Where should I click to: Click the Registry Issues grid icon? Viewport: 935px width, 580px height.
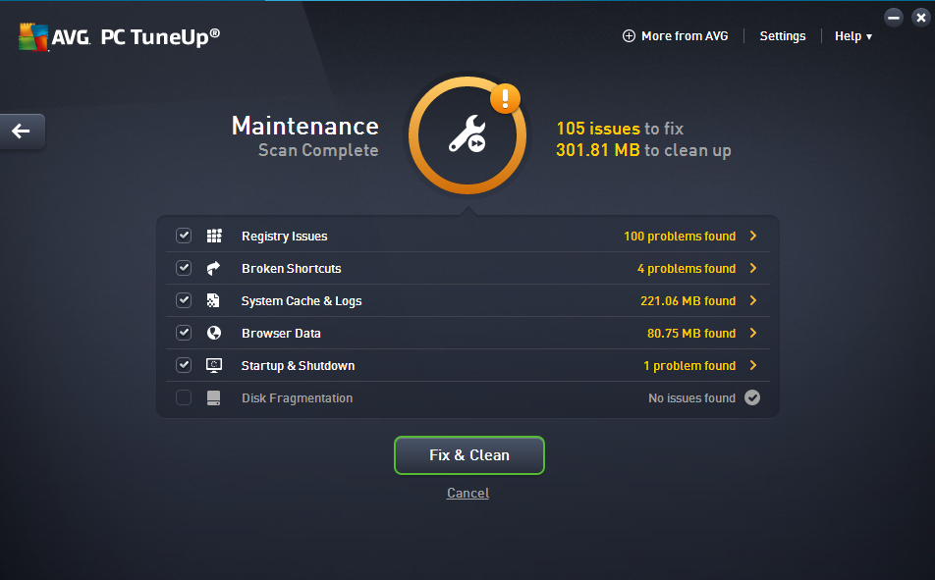214,237
